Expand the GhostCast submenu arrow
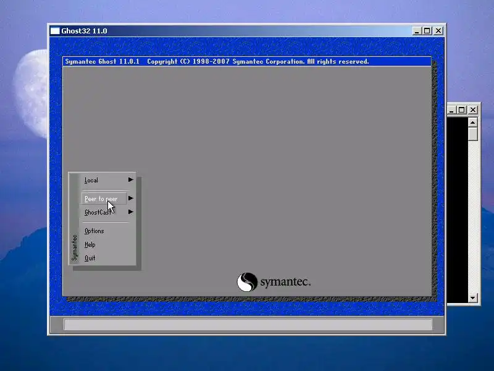Screen dimensions: 494x371 [131, 212]
